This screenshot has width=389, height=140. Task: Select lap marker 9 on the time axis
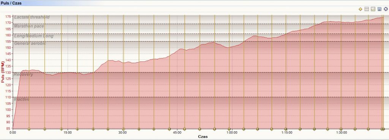pos(154,129)
